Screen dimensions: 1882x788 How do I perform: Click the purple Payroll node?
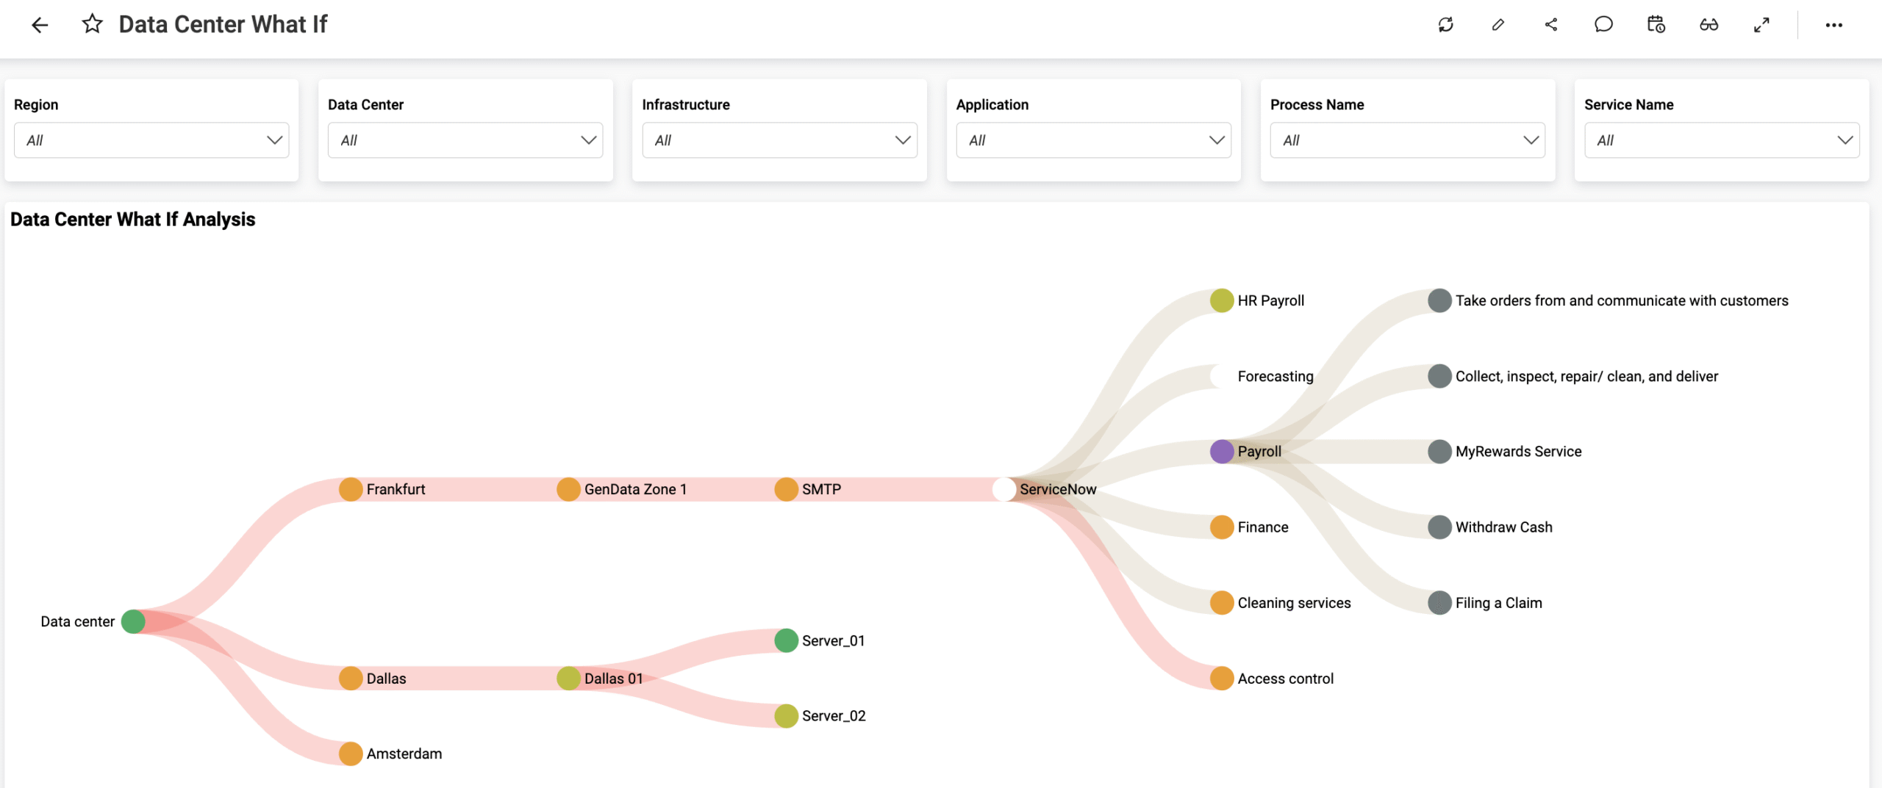[1222, 452]
